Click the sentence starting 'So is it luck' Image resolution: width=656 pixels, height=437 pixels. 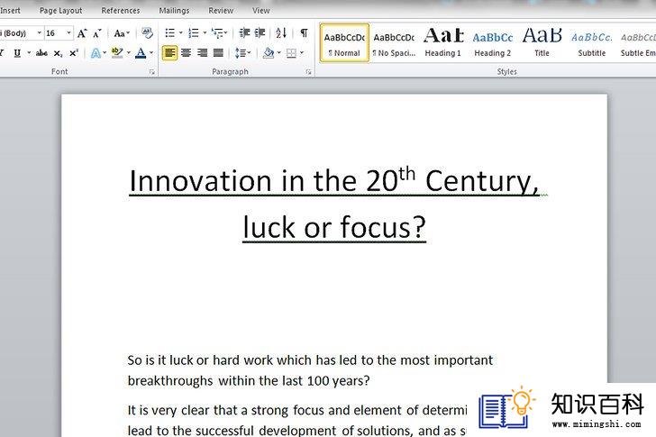click(310, 360)
